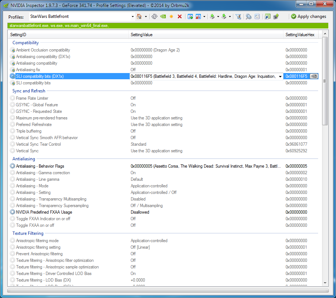Screen dimensions: 336x298
Task: Click the gear icon beside Anisotropic filtering mode
Action: tap(12, 241)
